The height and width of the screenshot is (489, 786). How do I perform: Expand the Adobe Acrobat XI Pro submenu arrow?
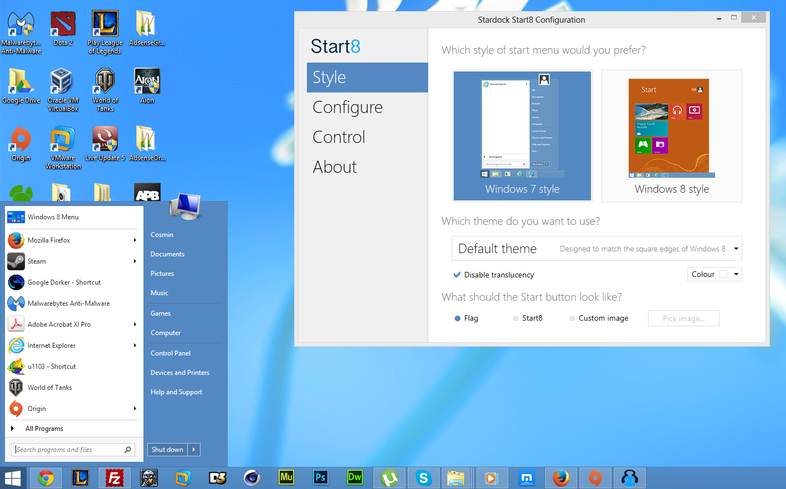(x=135, y=325)
